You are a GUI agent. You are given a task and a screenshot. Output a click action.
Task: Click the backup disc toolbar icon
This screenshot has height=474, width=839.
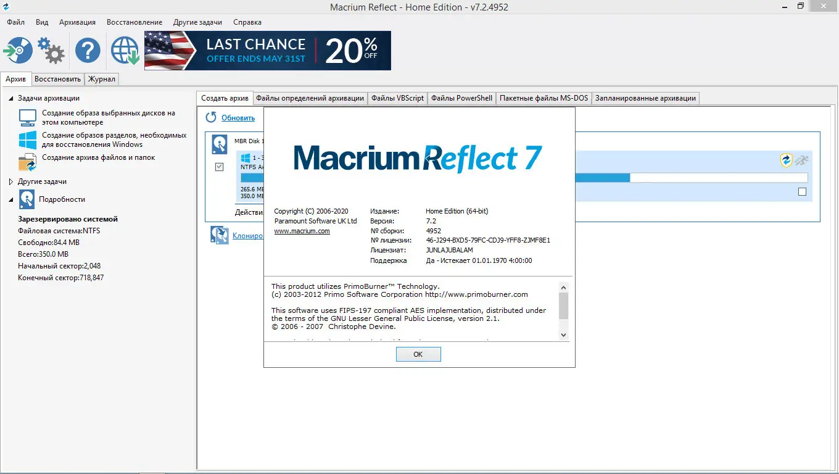coord(18,51)
